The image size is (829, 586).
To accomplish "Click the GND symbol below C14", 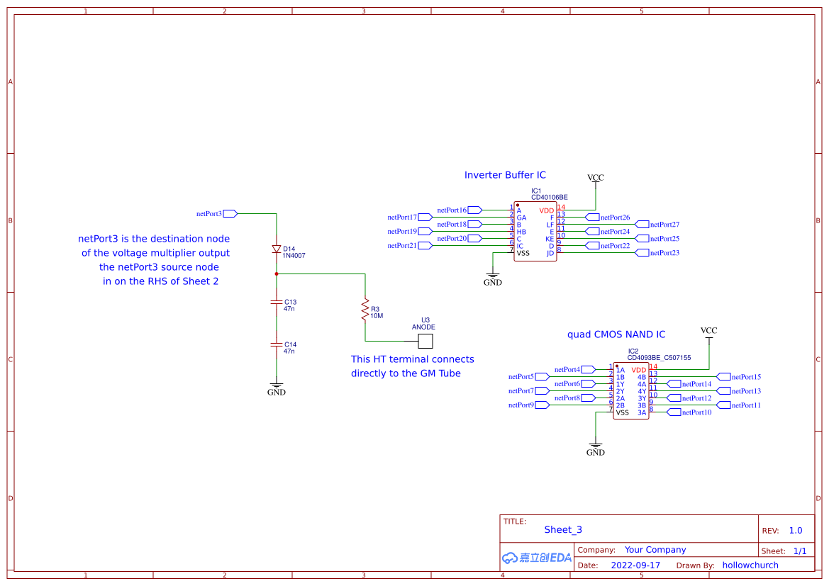I will tap(277, 385).
